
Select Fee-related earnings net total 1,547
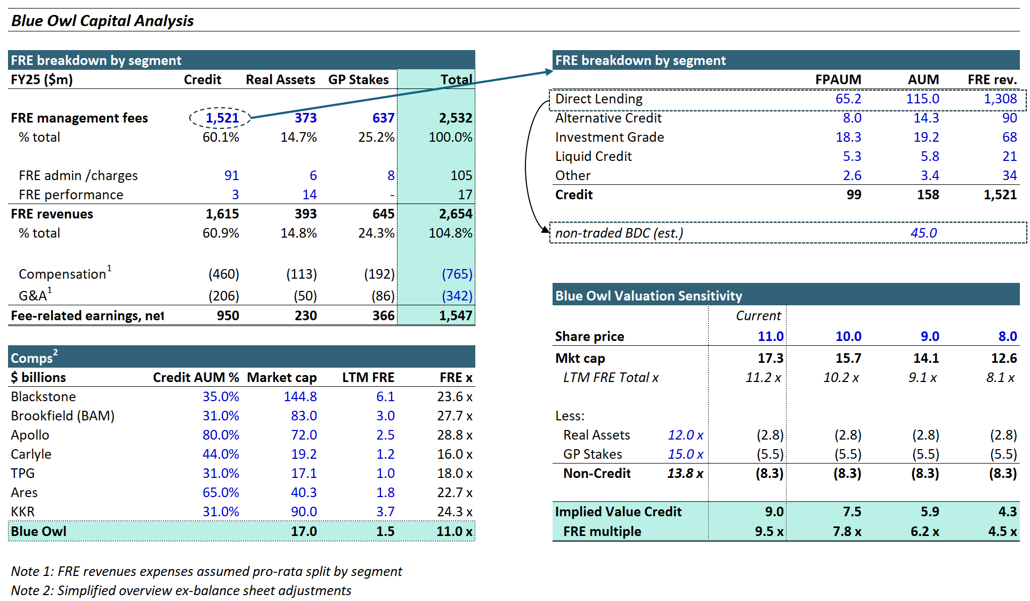455,316
